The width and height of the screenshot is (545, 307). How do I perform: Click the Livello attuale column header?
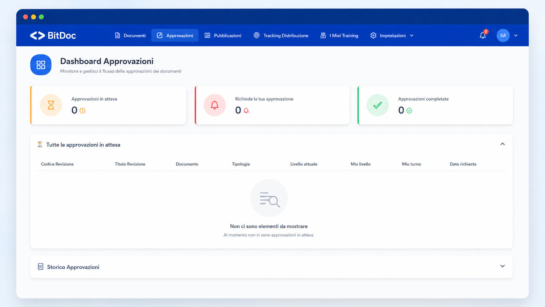(x=303, y=164)
